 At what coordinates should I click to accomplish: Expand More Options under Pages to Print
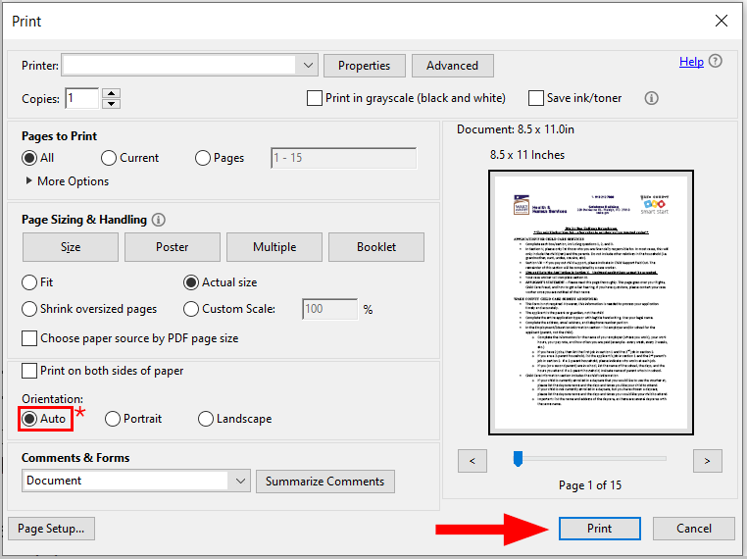(29, 181)
